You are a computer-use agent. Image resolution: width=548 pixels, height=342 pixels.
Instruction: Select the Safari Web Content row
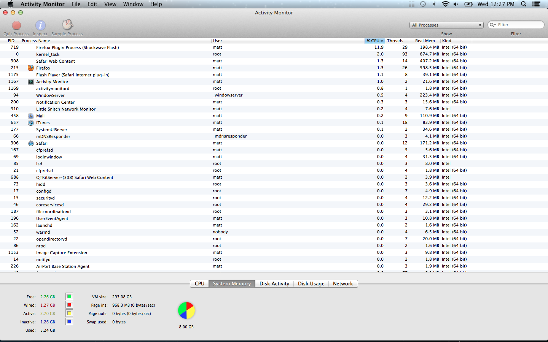click(x=274, y=61)
